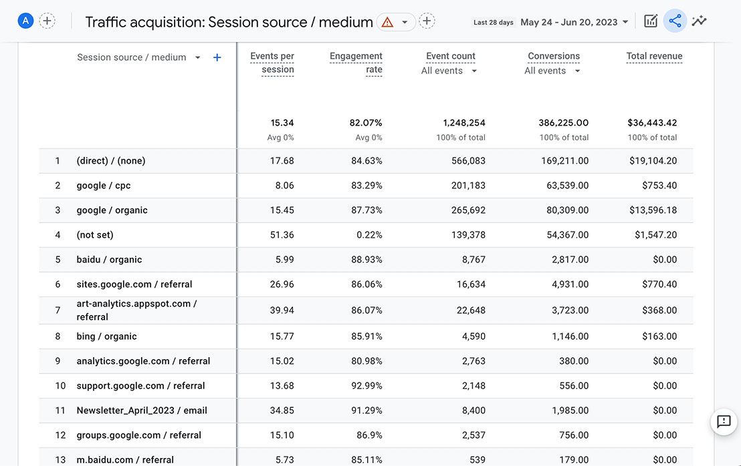Select the 'support.google.com / referral' row
741x466 pixels.
(366, 386)
